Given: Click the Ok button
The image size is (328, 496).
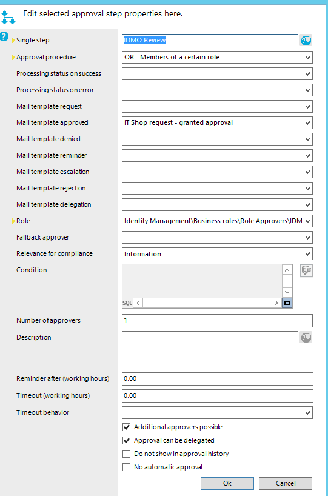Looking at the screenshot, I should pos(227,483).
